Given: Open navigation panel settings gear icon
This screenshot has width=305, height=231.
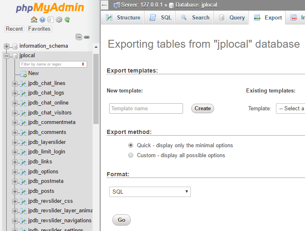Looking at the screenshot, I should pos(59,19).
